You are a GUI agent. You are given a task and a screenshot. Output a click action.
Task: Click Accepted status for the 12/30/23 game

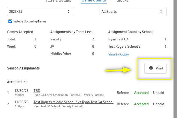coord(141,93)
